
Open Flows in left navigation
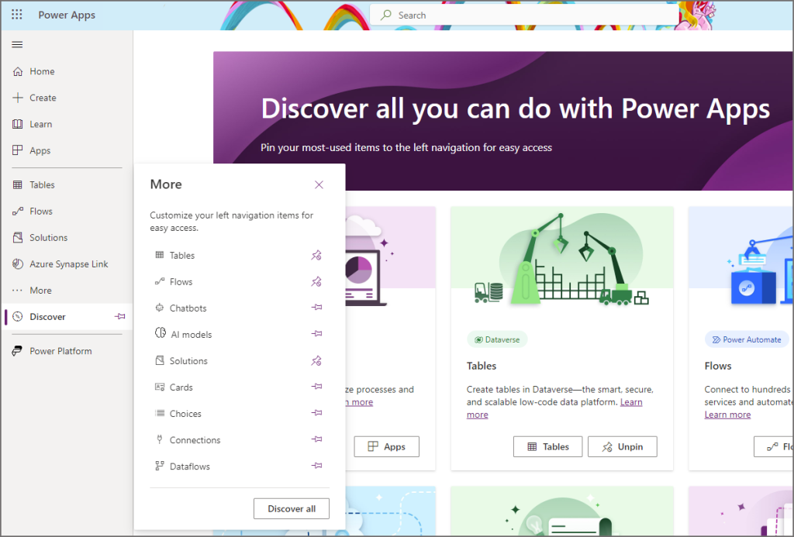(67, 211)
